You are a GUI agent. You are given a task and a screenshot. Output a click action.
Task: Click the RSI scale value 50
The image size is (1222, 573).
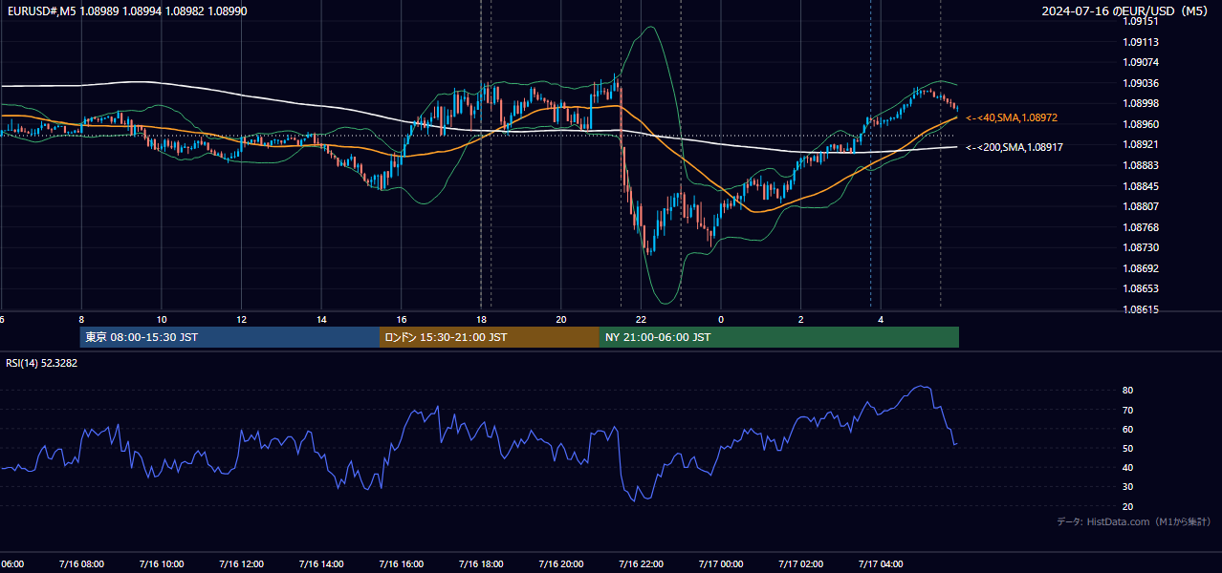[1128, 448]
